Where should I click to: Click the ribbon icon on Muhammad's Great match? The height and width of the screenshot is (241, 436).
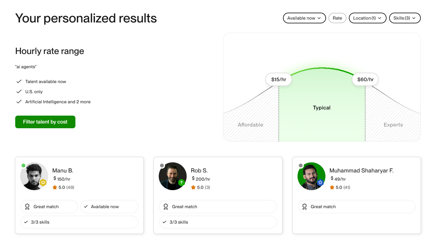pos(305,207)
